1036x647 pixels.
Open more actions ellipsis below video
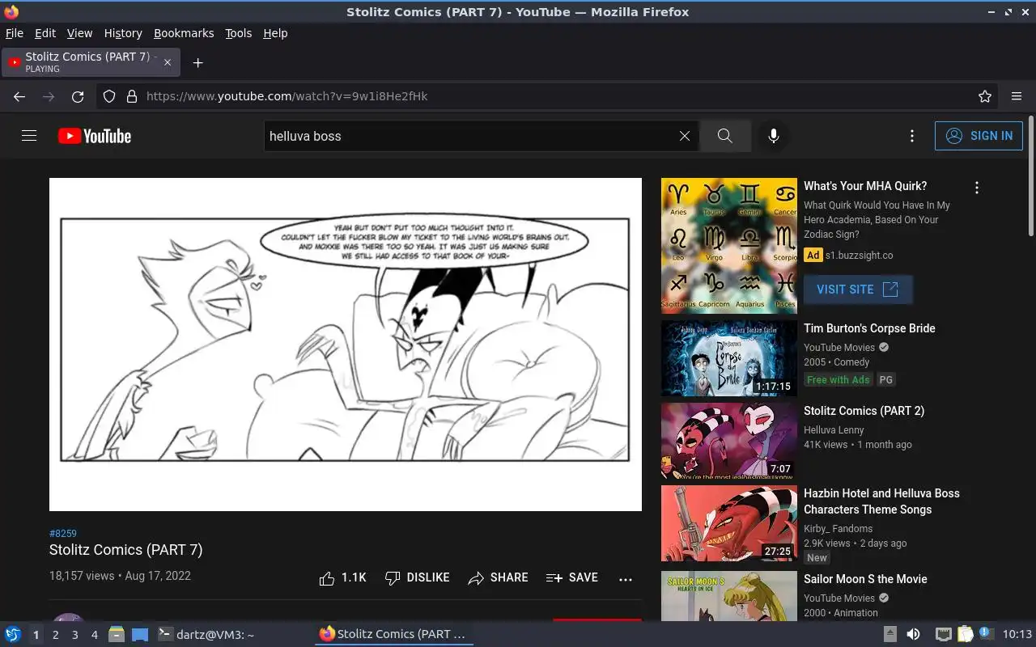625,579
